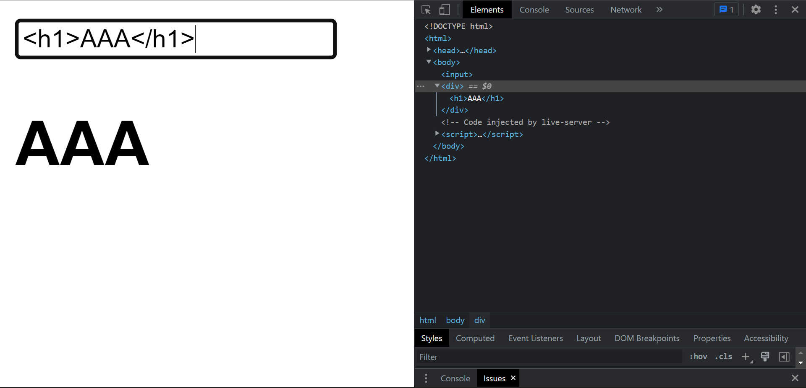806x388 pixels.
Task: Switch to the Console tab in top bar
Action: click(x=534, y=10)
